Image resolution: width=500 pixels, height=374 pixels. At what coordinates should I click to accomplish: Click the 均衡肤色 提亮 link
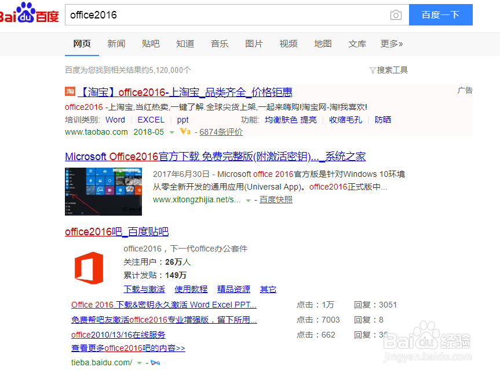click(291, 120)
